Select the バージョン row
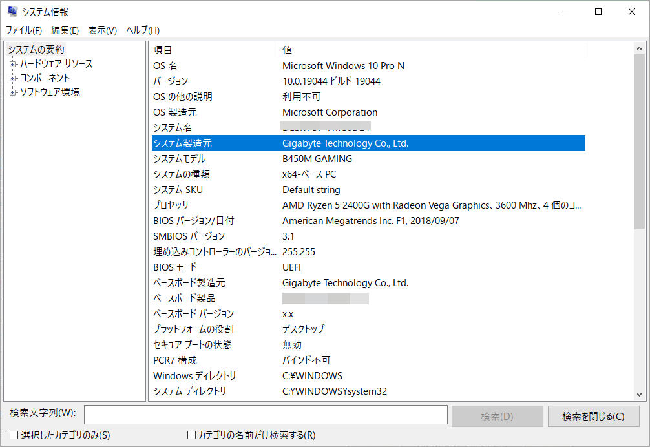 tap(368, 81)
